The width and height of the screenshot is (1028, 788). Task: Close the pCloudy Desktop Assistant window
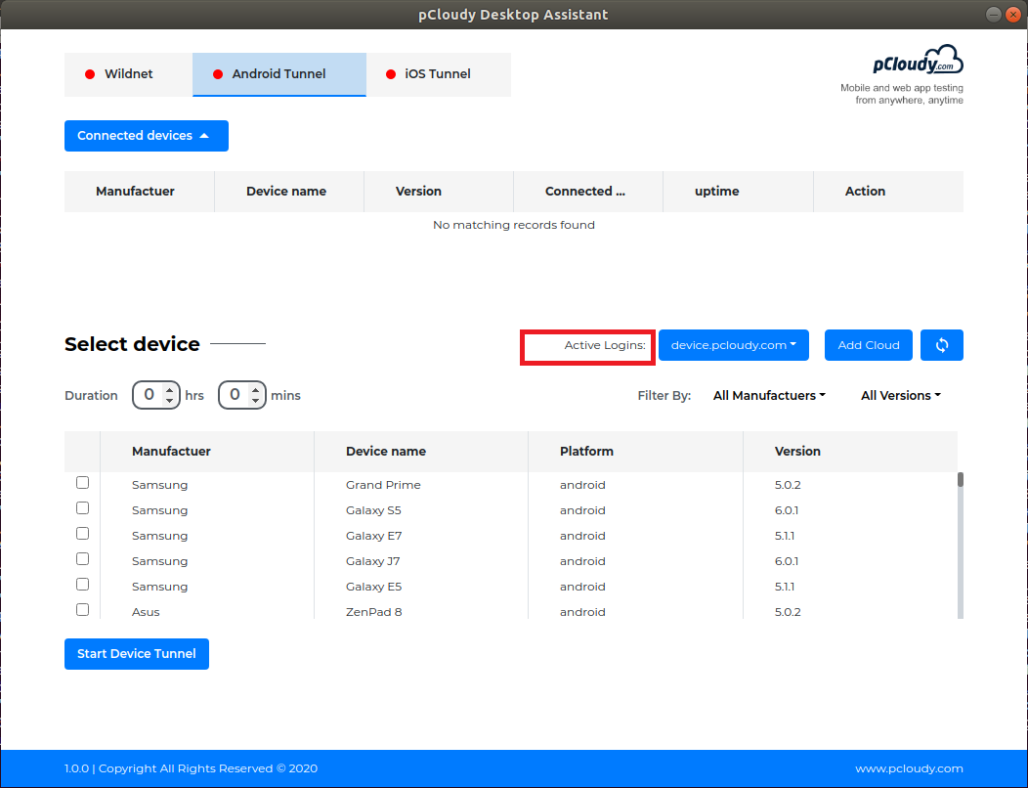click(1013, 15)
